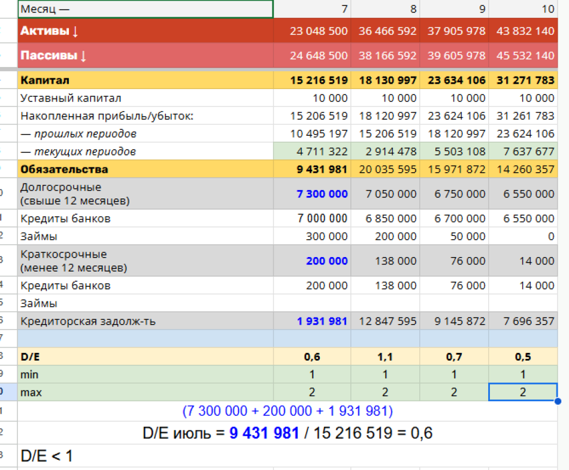569x470 pixels.
Task: Click the selected "max" cell under month 10
Action: pos(523,392)
